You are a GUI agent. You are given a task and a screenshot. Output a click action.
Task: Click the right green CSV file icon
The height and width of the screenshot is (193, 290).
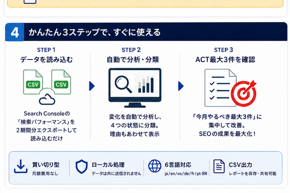pyautogui.click(x=61, y=82)
